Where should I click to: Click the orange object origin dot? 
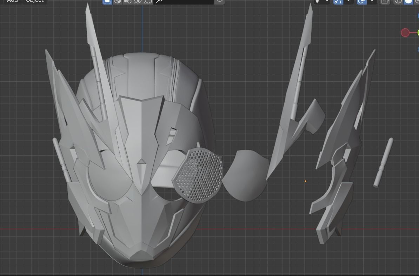305,181
